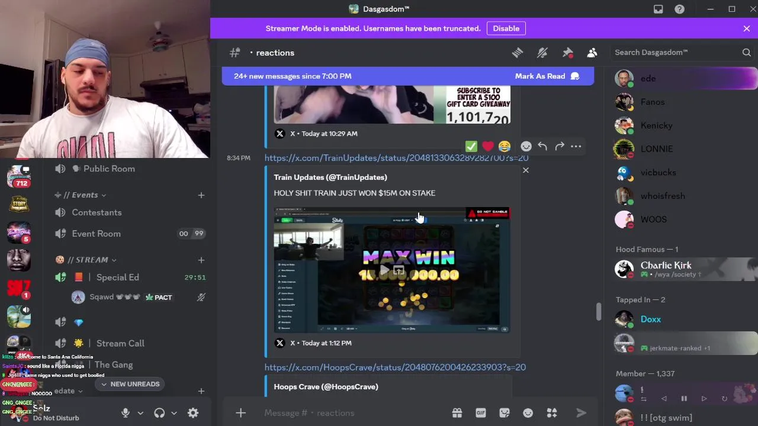
Task: Create channel in // STREAM category
Action: point(201,260)
